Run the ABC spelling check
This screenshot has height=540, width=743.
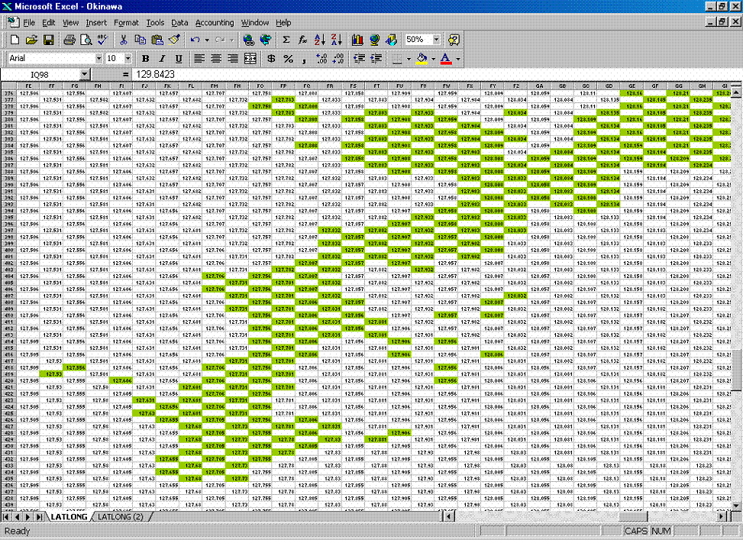click(x=103, y=40)
